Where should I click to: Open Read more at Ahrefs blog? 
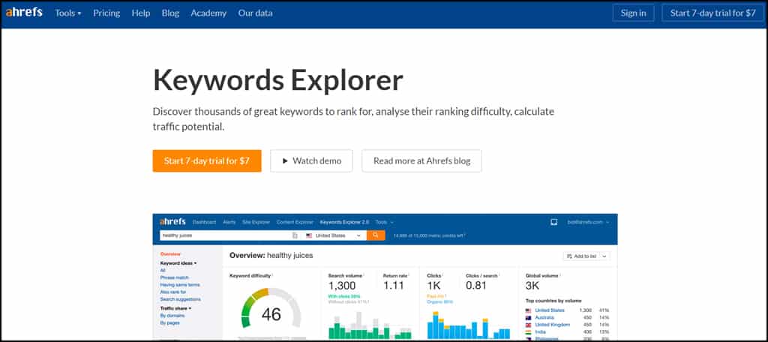(421, 160)
